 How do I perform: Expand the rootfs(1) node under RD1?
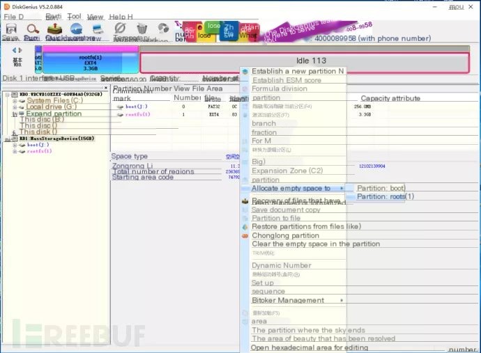point(15,151)
